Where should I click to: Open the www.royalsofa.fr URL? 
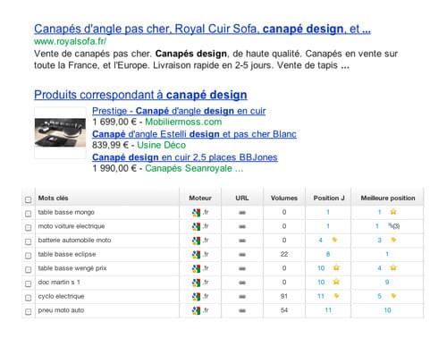[x=70, y=41]
